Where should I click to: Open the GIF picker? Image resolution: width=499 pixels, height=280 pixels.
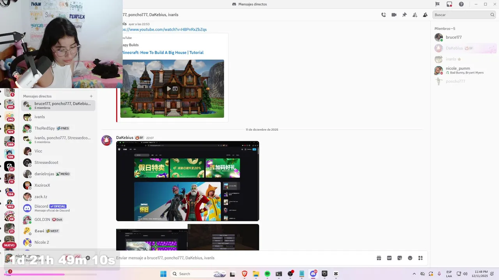[x=389, y=258]
